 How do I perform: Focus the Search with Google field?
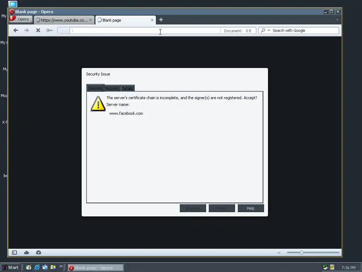[305, 30]
